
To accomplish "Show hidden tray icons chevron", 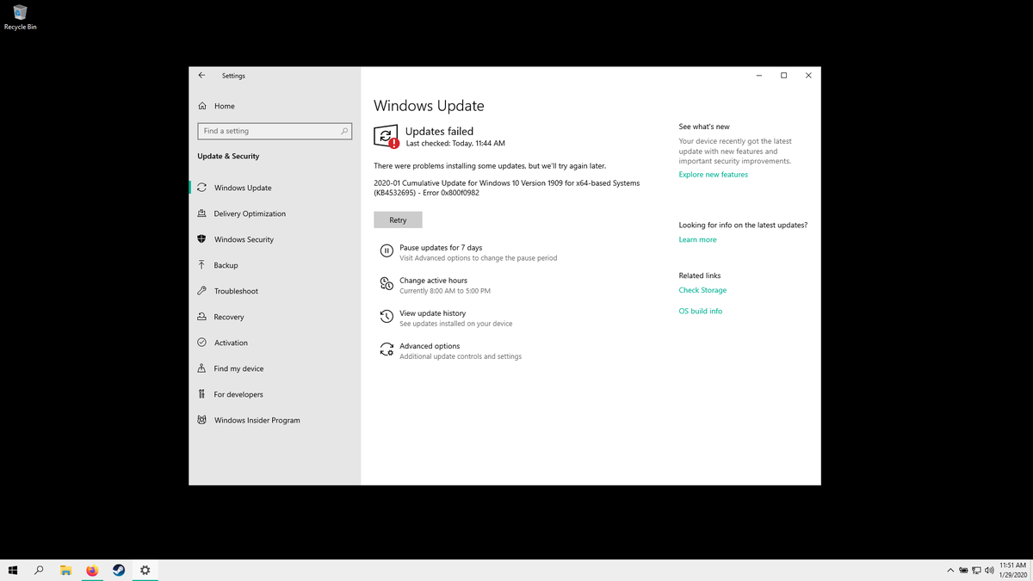I will 950,570.
